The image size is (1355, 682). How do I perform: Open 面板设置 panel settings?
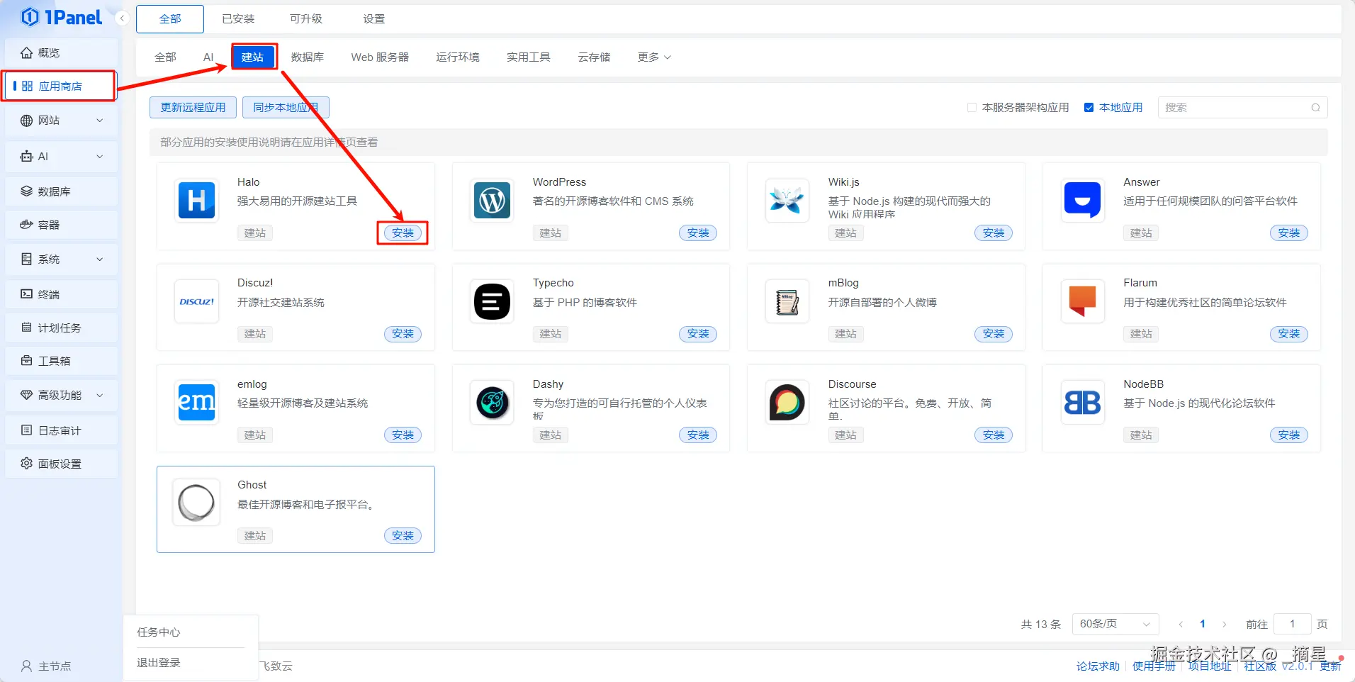pyautogui.click(x=61, y=464)
